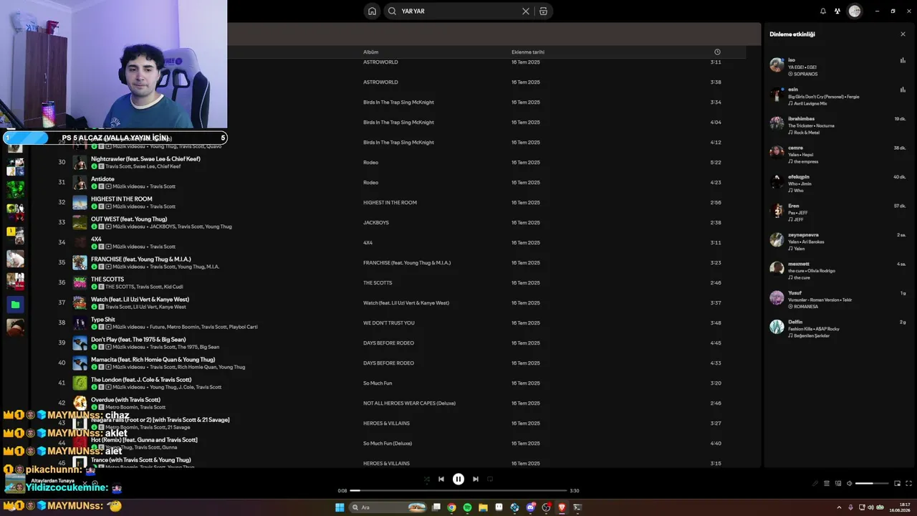The width and height of the screenshot is (917, 516).
Task: Open 'NOT ALL HEROES WEAR CAPES (Deluxe)' album link
Action: (x=410, y=403)
